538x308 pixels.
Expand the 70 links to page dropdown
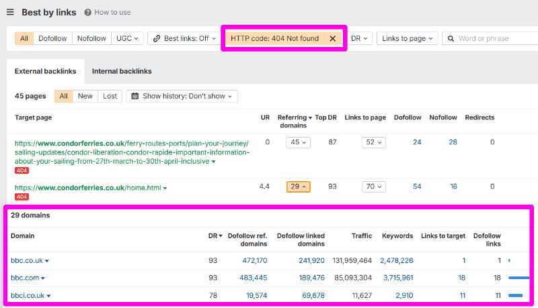pos(374,187)
